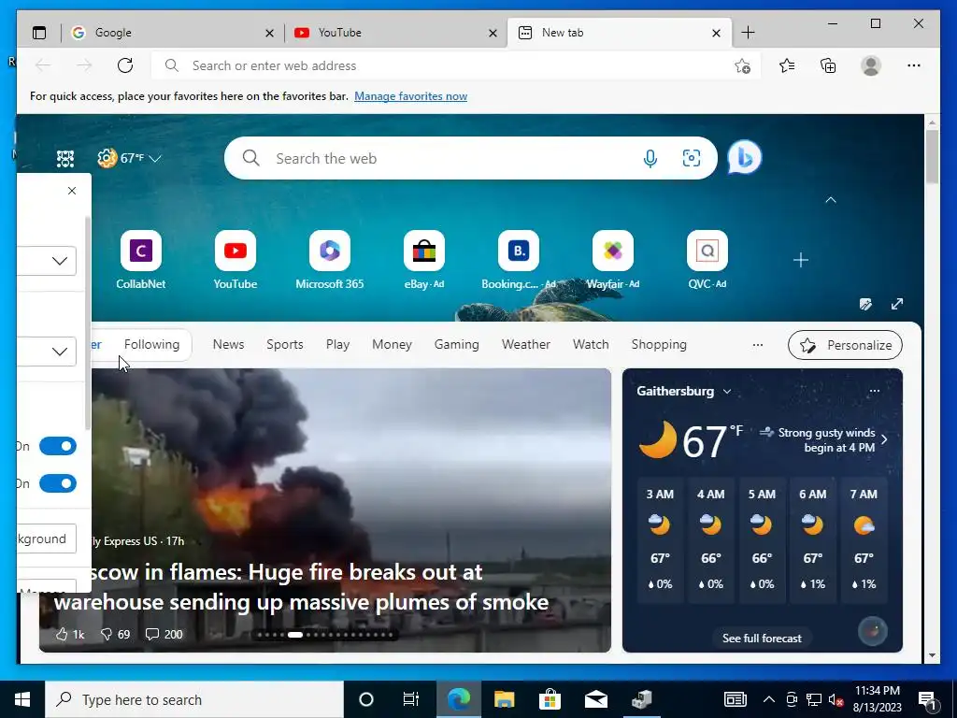Click the Personalize button
This screenshot has height=718, width=957.
[845, 345]
